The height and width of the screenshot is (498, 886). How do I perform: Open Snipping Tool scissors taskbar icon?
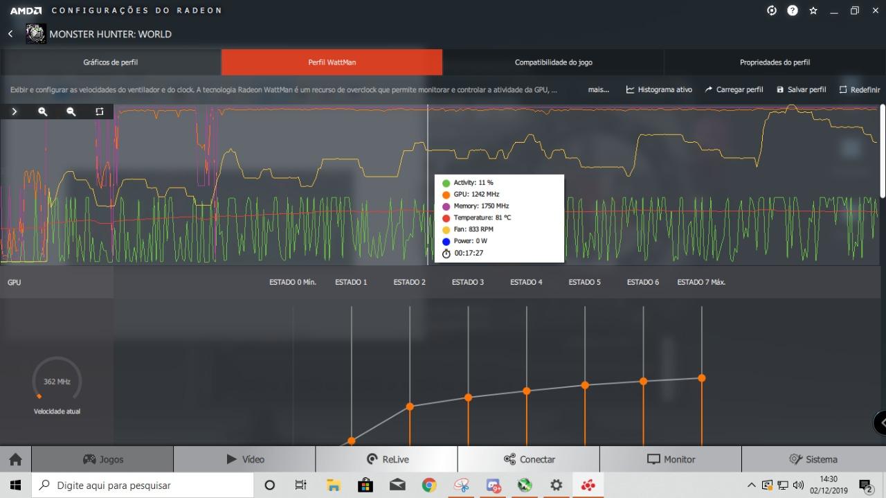point(462,485)
